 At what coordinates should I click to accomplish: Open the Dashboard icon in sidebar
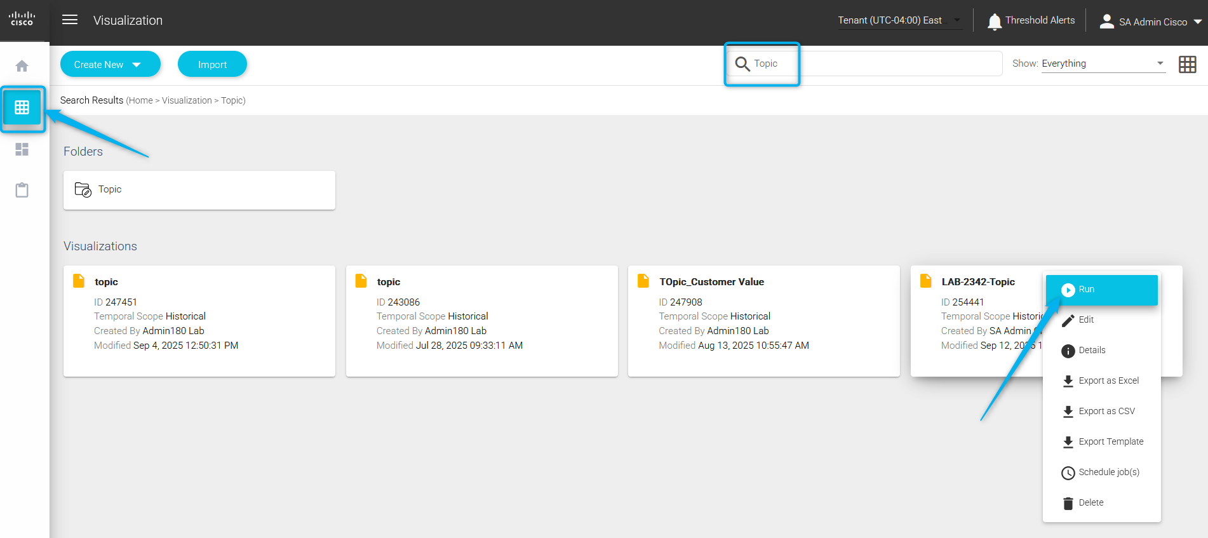(22, 149)
